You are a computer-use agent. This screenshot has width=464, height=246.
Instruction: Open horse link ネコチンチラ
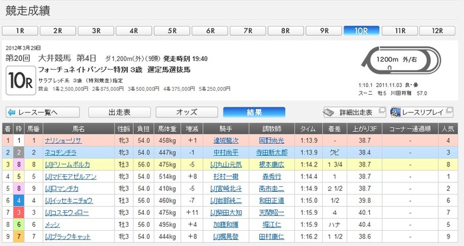coord(61,153)
